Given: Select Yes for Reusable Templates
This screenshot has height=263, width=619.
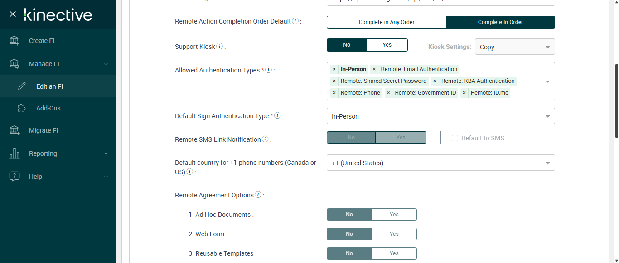Looking at the screenshot, I should click(394, 253).
